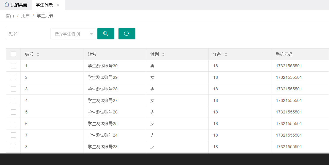Toggle the select-all checkbox in table header
The height and width of the screenshot is (165, 329).
coord(13,54)
